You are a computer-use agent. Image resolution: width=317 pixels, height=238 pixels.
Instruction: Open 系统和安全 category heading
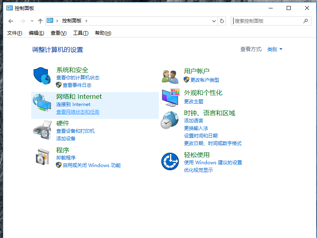coord(72,70)
